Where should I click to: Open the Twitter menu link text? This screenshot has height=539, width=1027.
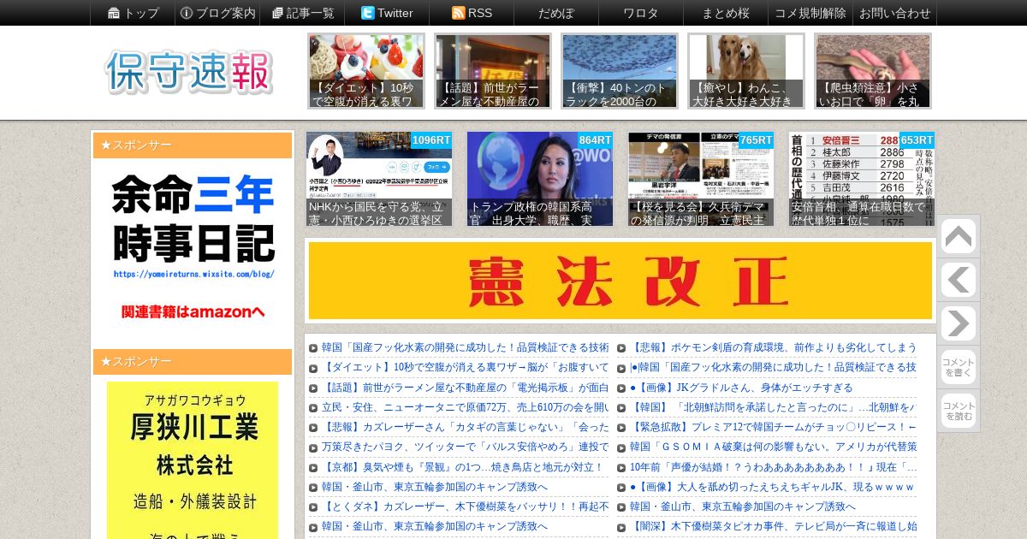[395, 13]
